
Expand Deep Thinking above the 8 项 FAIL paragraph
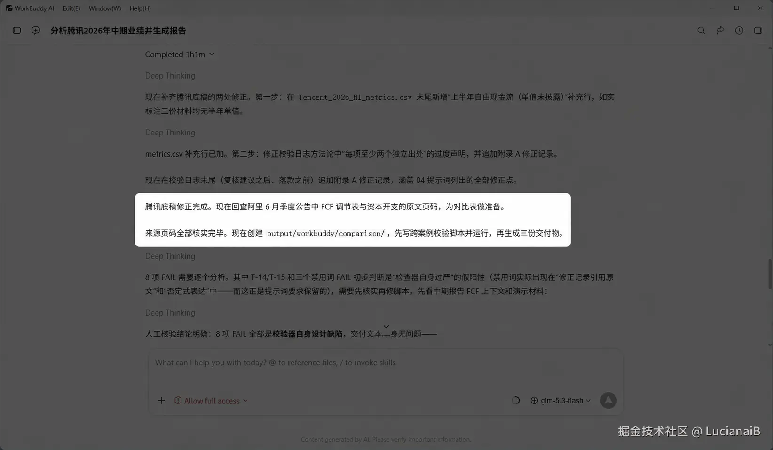(170, 256)
